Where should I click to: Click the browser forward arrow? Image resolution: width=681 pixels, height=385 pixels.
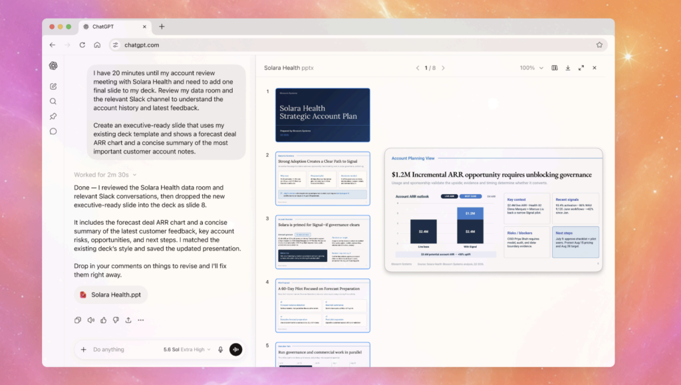67,45
